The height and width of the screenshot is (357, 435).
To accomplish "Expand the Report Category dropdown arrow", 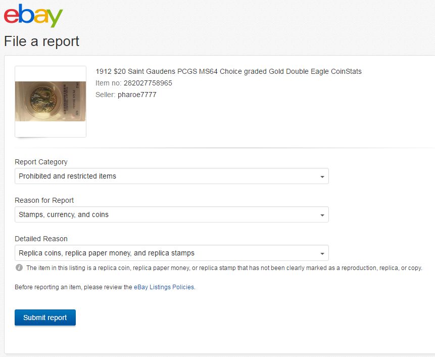I will pyautogui.click(x=322, y=176).
